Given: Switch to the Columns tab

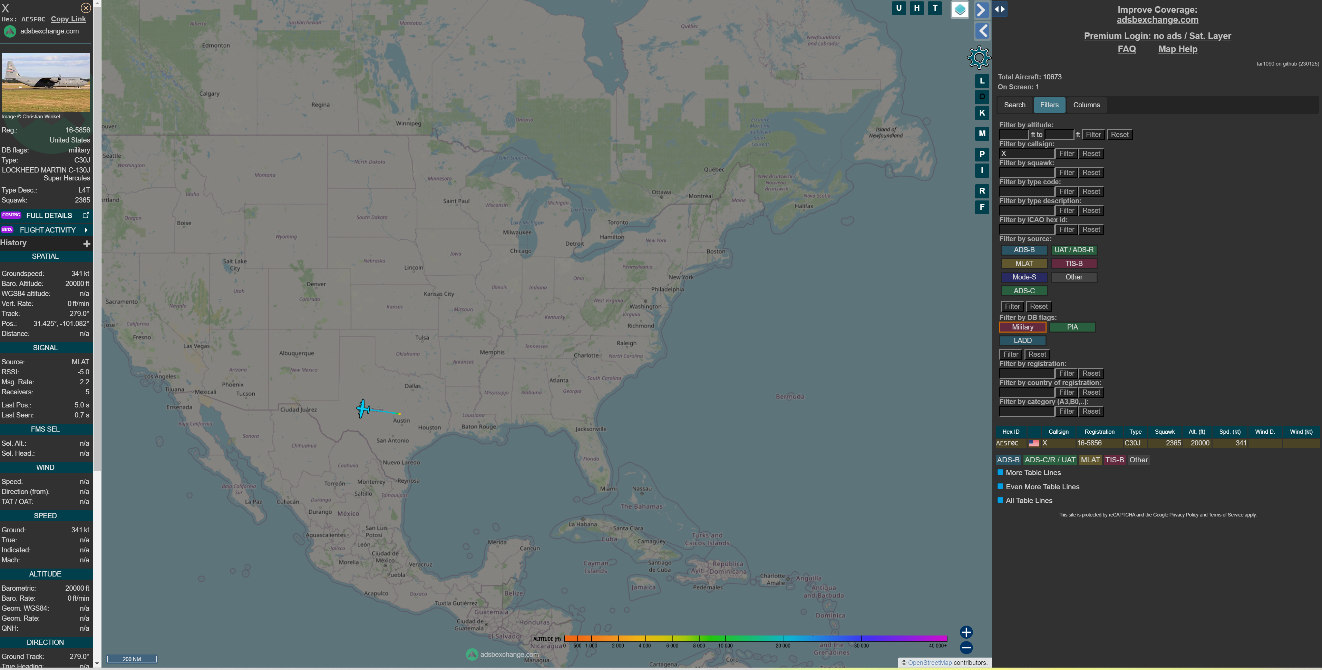Looking at the screenshot, I should [x=1086, y=105].
